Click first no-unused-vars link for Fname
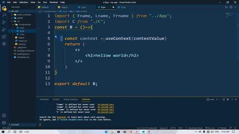The width and height of the screenshot is (239, 134). [106, 104]
